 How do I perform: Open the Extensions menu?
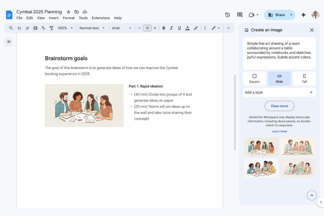100,18
